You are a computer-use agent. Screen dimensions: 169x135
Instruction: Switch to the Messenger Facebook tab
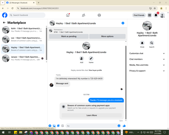pos(21,3)
